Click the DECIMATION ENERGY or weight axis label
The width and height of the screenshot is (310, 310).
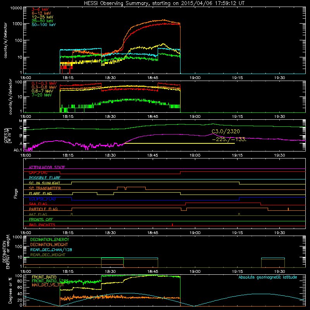tap(6, 251)
